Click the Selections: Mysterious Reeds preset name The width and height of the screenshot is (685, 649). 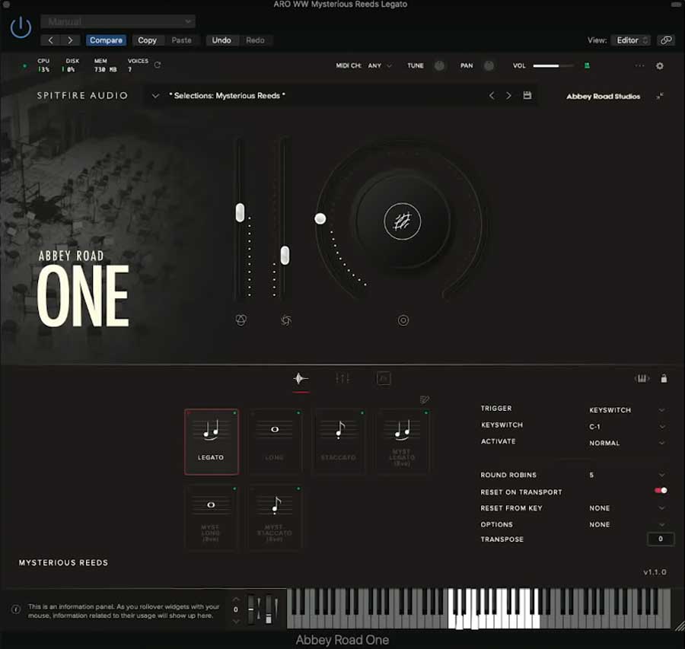click(227, 96)
